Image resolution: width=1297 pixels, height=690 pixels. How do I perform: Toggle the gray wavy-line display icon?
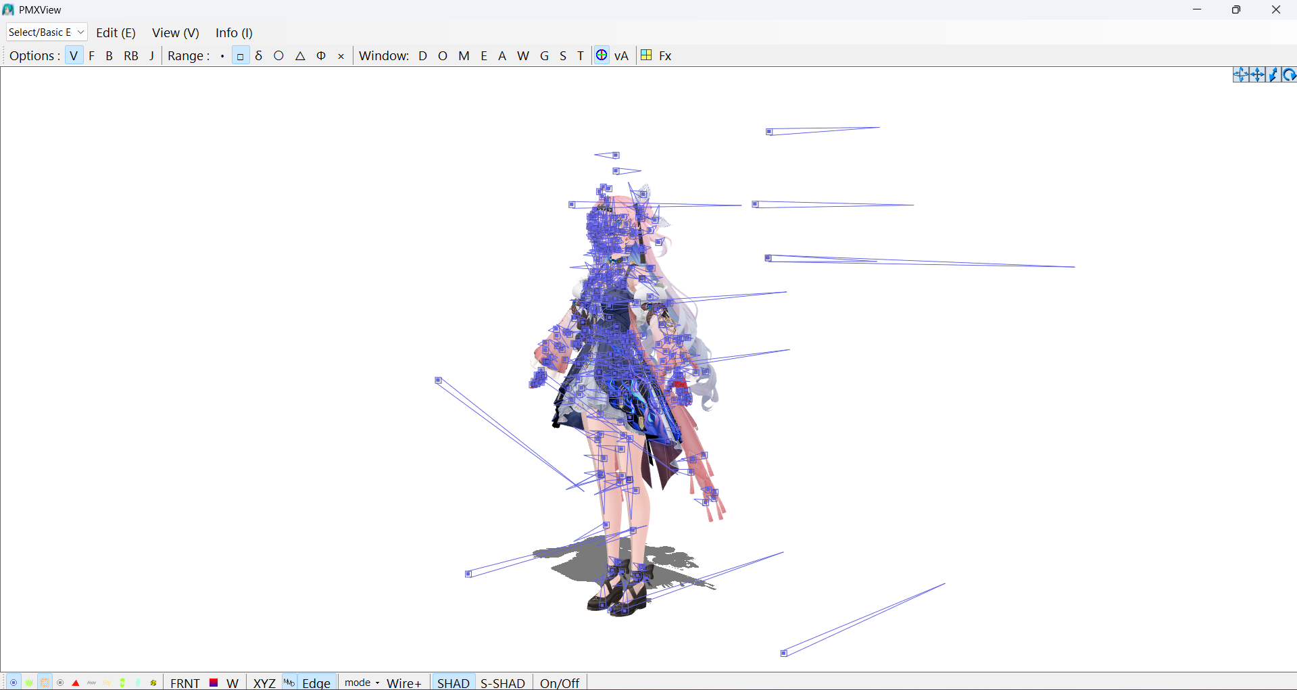[x=91, y=683]
